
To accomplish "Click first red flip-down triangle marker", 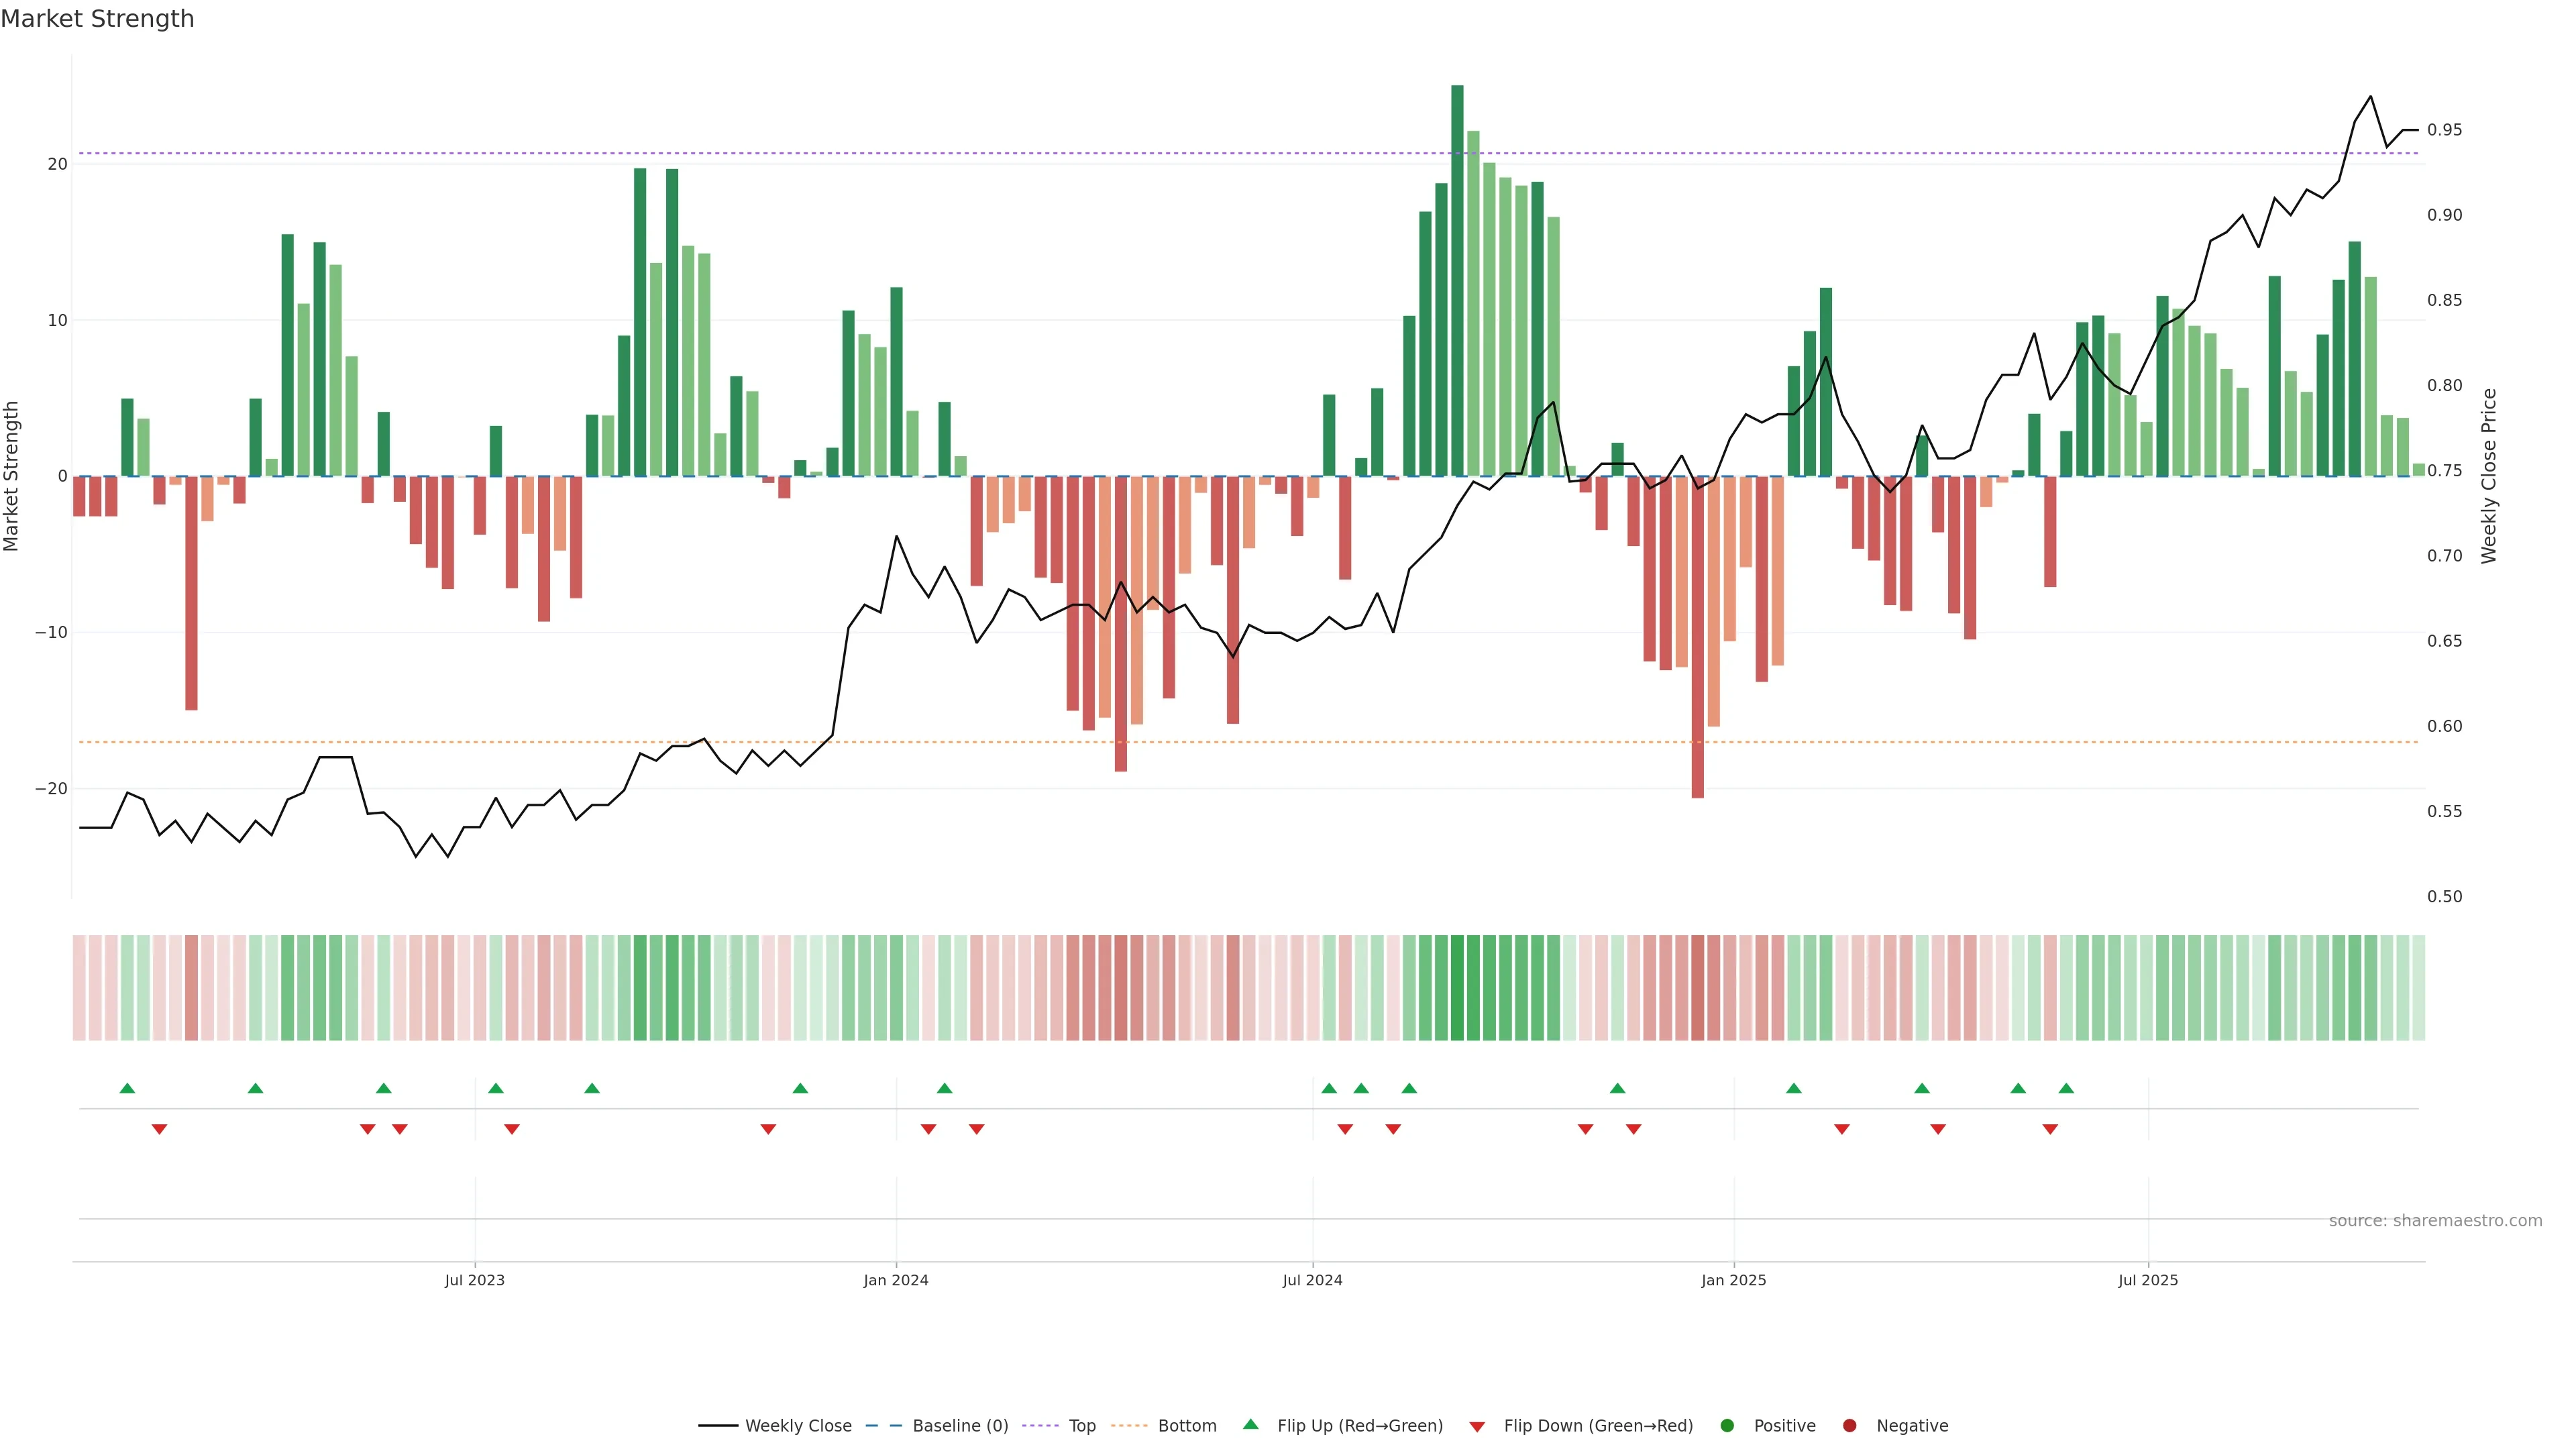I will [159, 1129].
